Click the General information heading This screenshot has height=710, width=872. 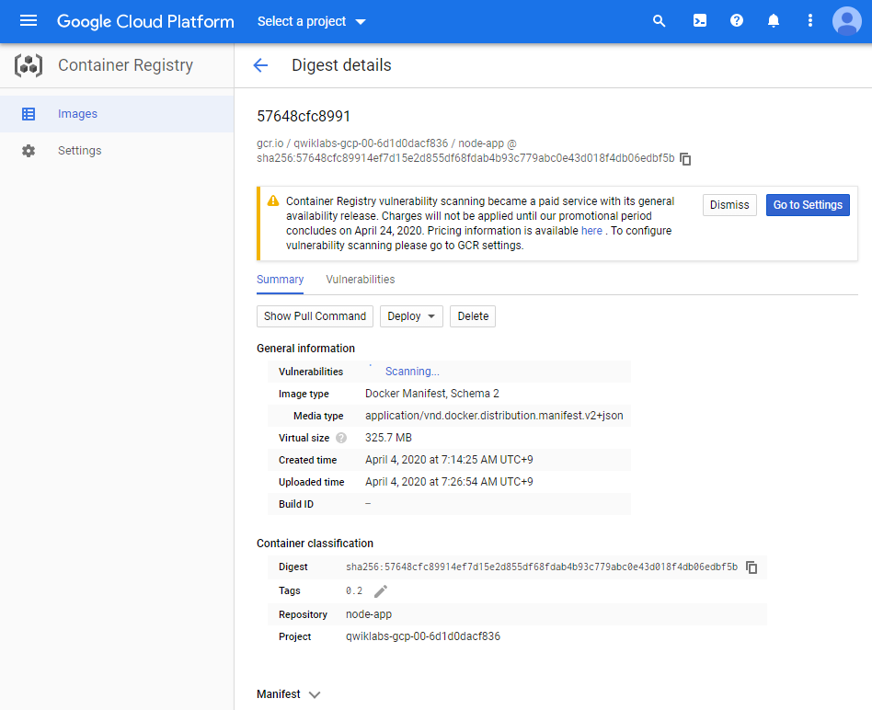click(305, 349)
